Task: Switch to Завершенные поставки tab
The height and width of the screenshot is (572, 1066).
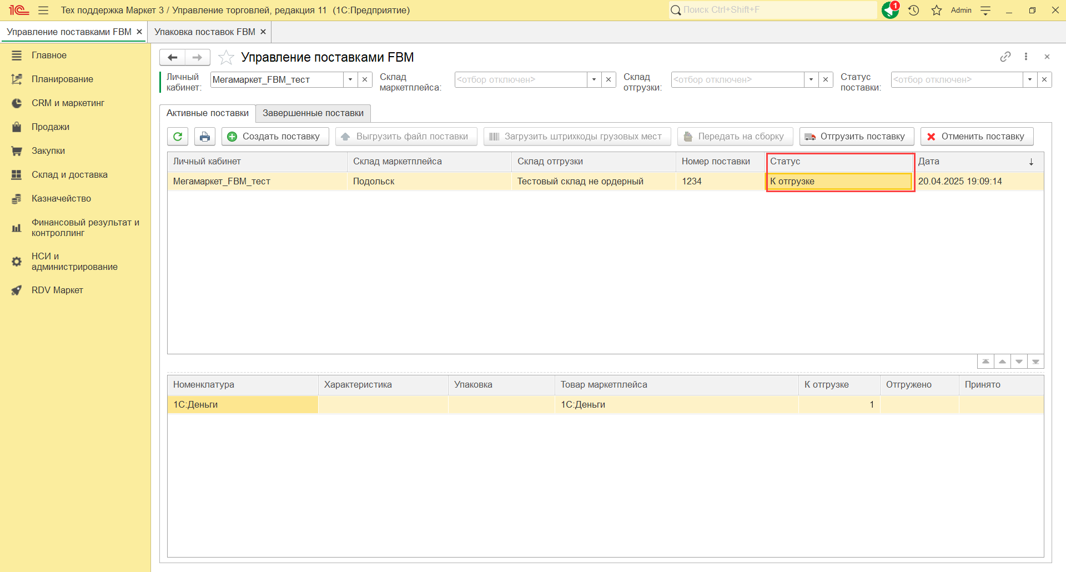Action: pyautogui.click(x=313, y=113)
